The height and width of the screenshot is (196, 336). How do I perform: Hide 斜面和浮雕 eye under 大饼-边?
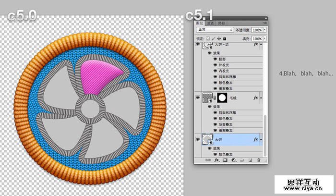215,77
